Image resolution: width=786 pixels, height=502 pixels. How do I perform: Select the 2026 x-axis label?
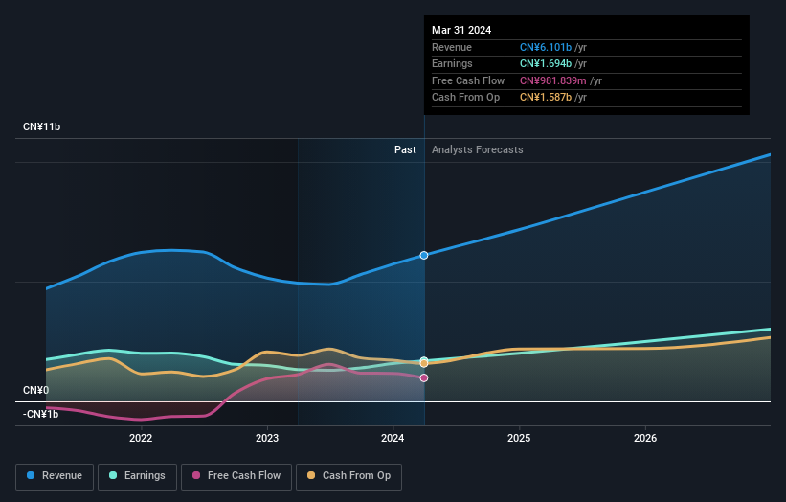645,438
